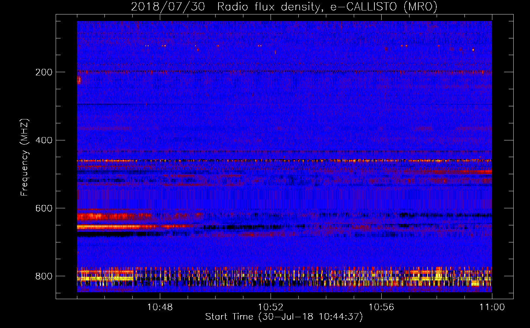530x328 pixels.
Task: Click the 400 frequency tick label
Action: (44, 140)
